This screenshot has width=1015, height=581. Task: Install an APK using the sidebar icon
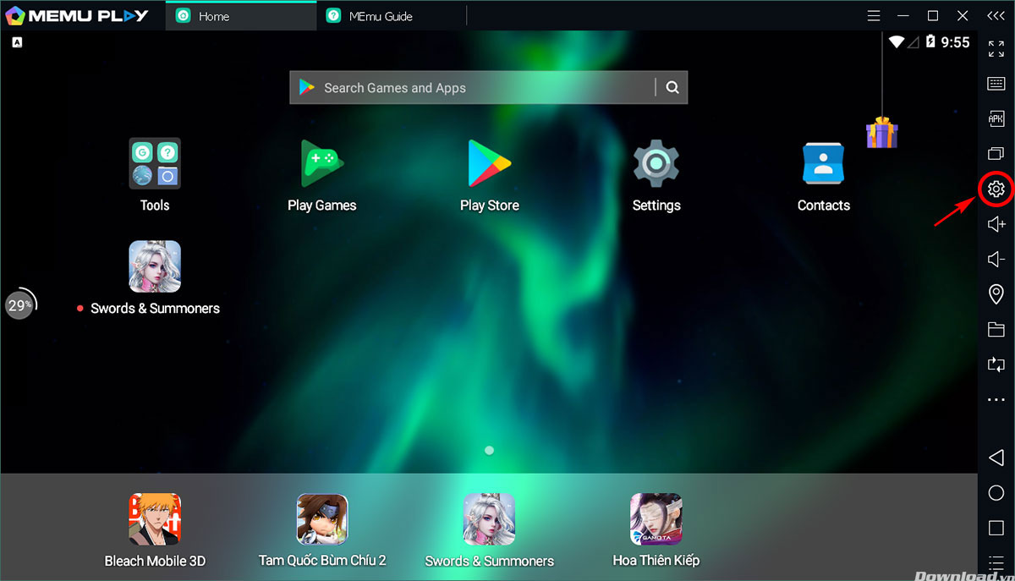pyautogui.click(x=995, y=118)
